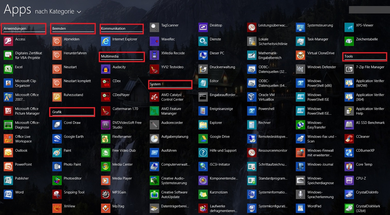Open Corel Draw icon
This screenshot has width=390, height=215.
coord(57,125)
